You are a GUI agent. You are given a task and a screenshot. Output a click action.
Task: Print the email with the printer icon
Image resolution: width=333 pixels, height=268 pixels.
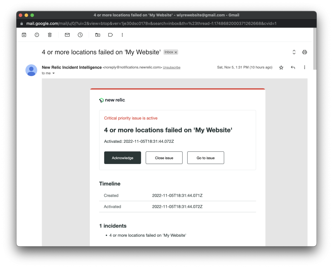[304, 52]
